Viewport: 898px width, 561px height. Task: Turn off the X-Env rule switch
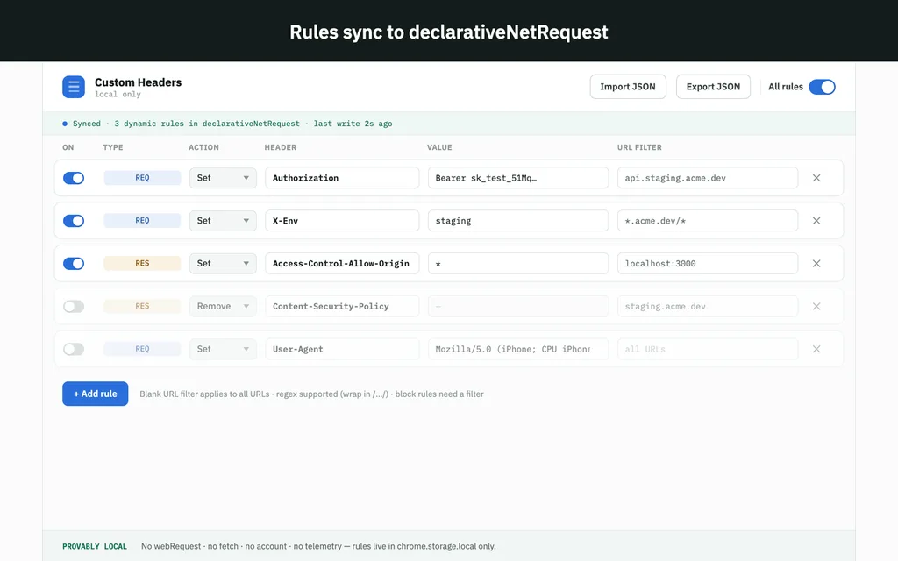74,221
